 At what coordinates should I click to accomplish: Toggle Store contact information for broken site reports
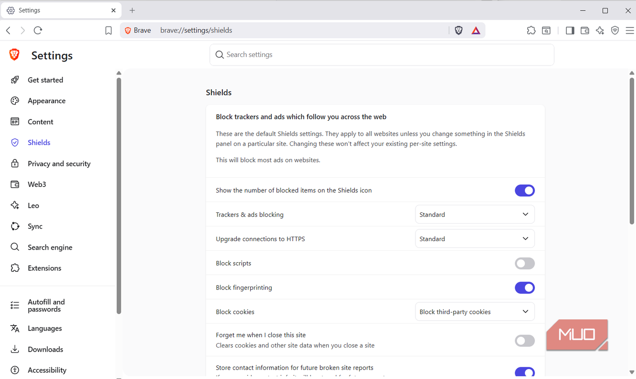pos(525,372)
